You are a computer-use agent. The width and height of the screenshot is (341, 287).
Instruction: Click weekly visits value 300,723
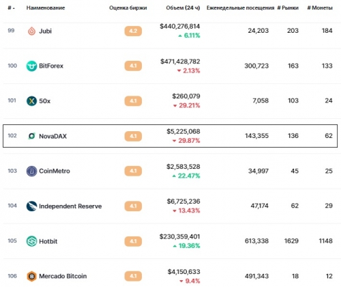point(256,66)
